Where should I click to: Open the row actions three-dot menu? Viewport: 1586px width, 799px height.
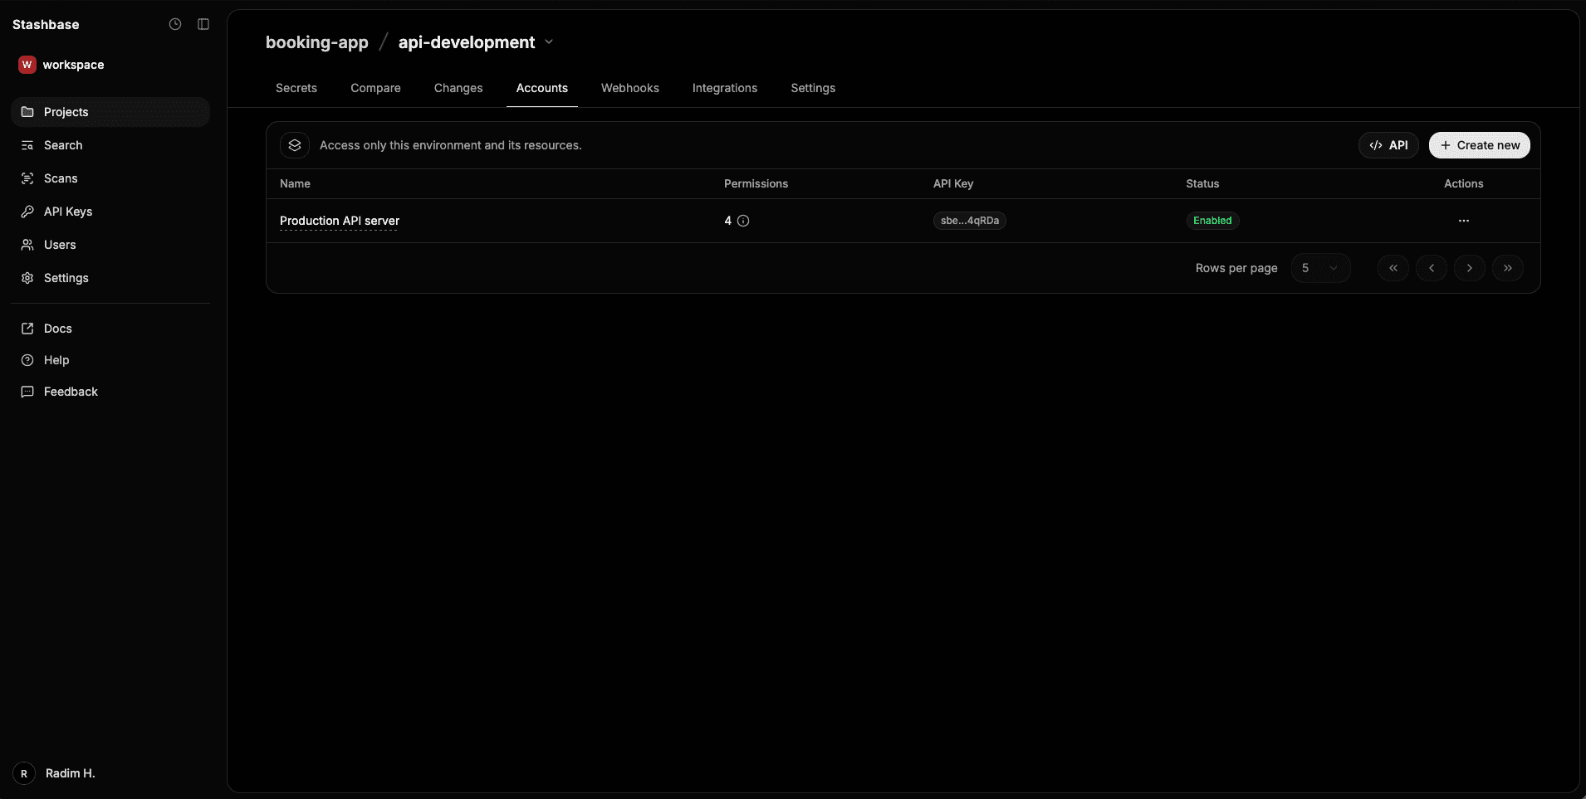tap(1464, 221)
